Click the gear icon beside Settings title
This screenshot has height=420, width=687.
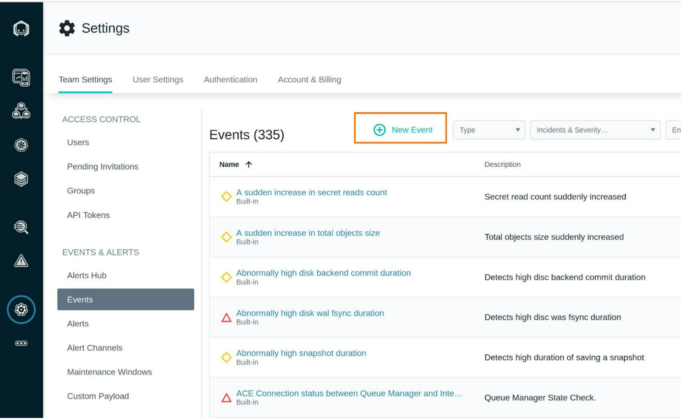tap(67, 28)
